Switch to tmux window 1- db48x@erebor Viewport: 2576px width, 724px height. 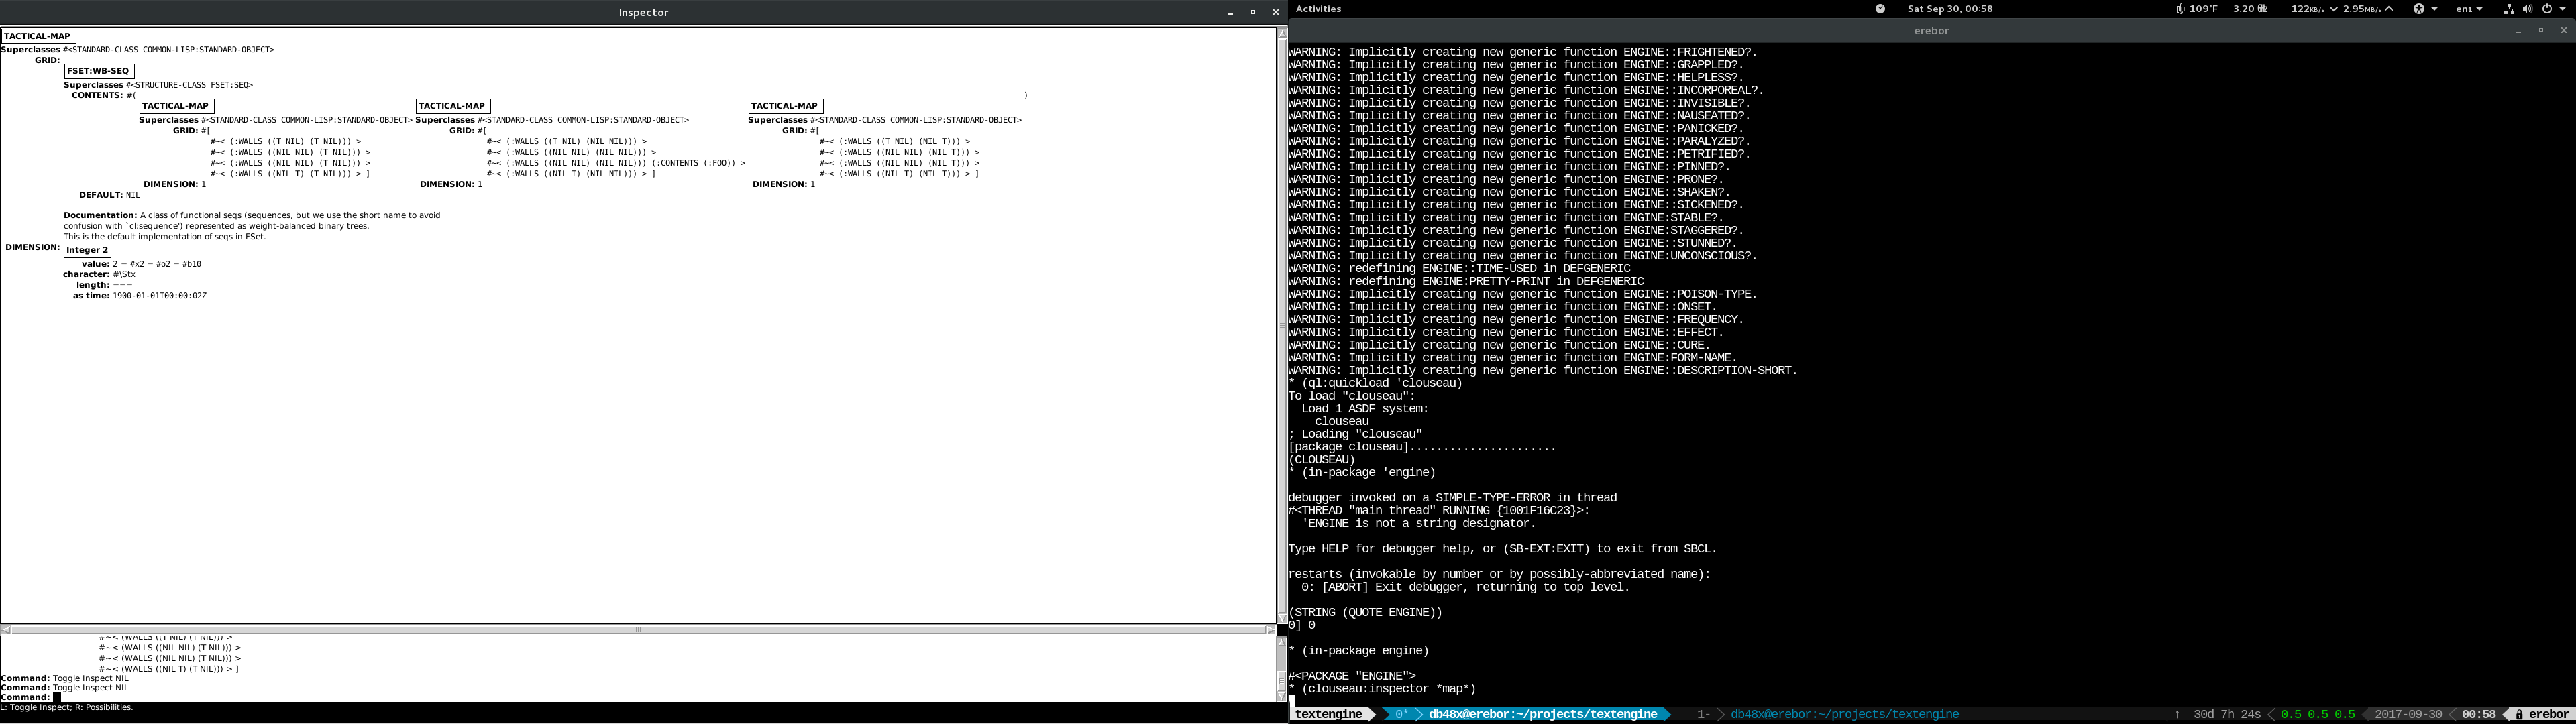tap(1828, 714)
